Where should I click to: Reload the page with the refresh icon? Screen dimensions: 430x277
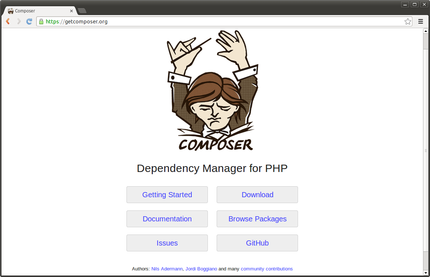pyautogui.click(x=29, y=21)
